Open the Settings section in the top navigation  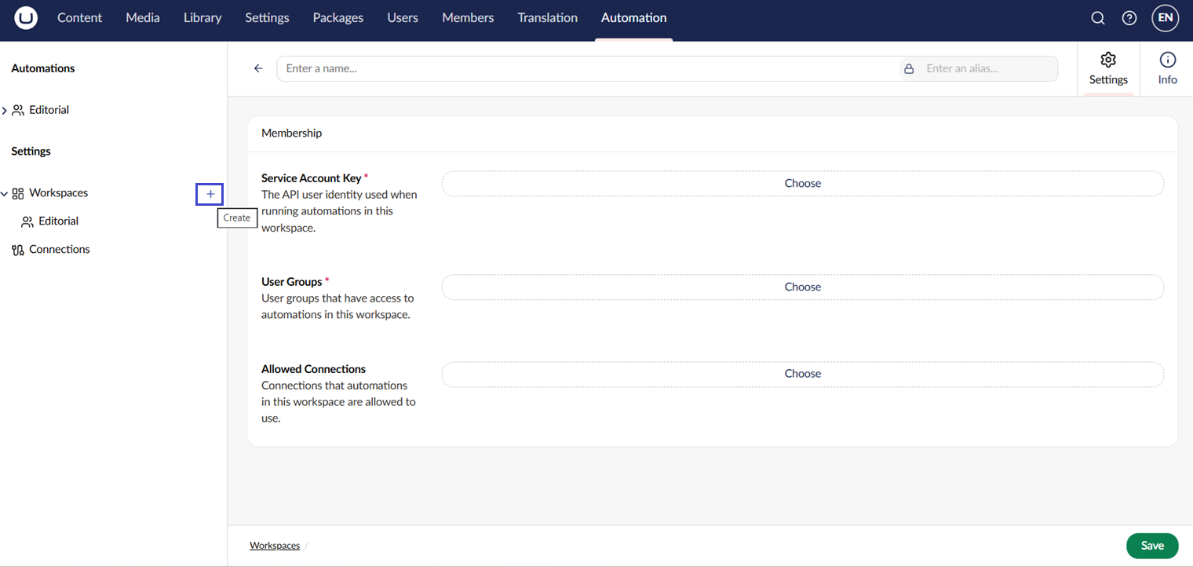tap(267, 17)
